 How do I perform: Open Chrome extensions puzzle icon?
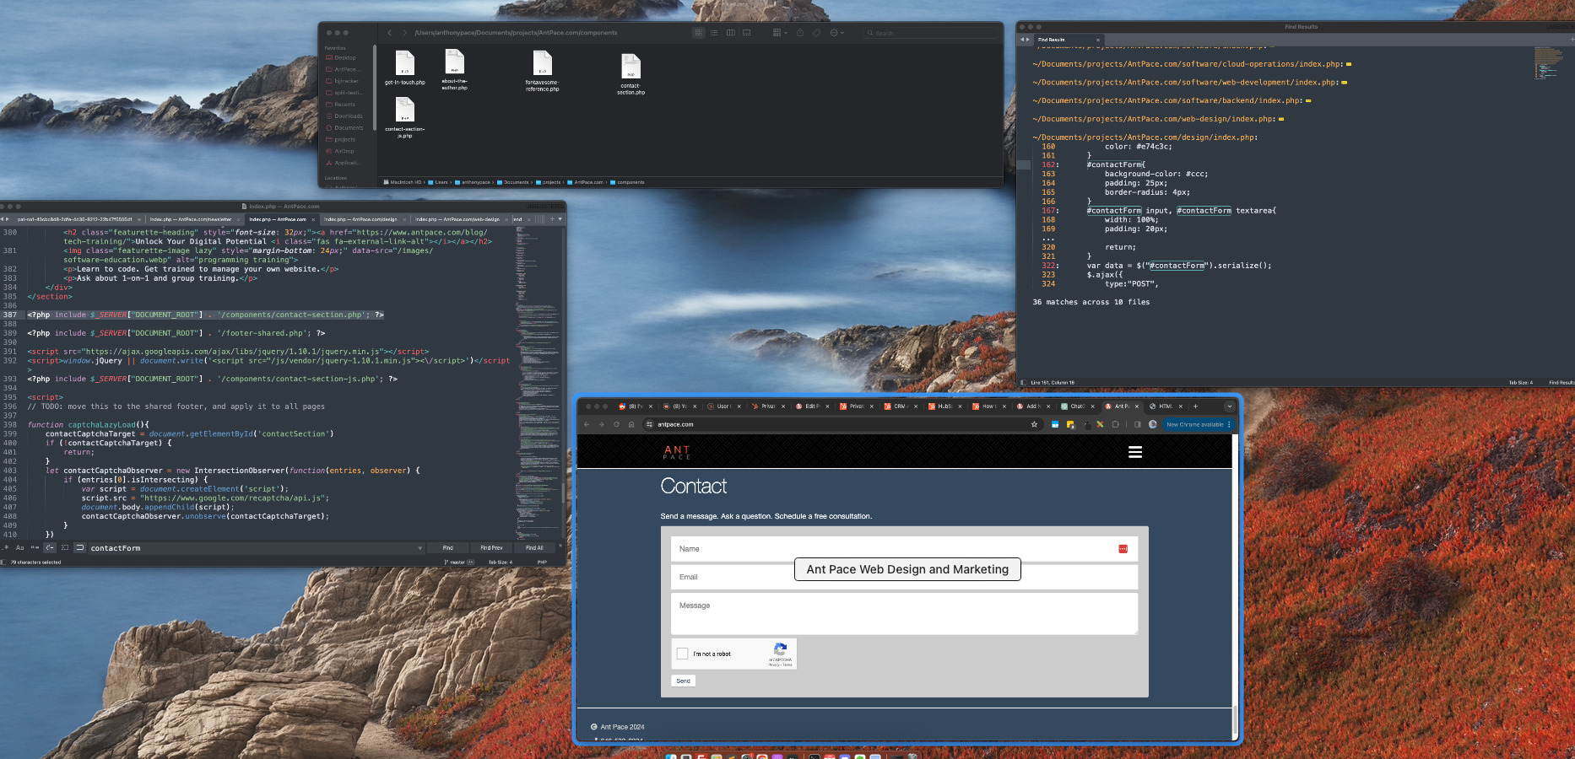1115,424
